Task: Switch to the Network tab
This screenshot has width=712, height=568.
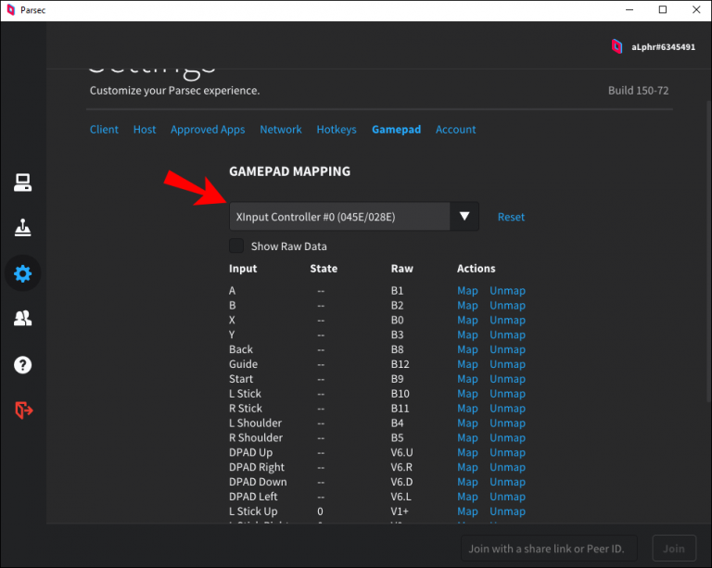Action: (x=280, y=130)
